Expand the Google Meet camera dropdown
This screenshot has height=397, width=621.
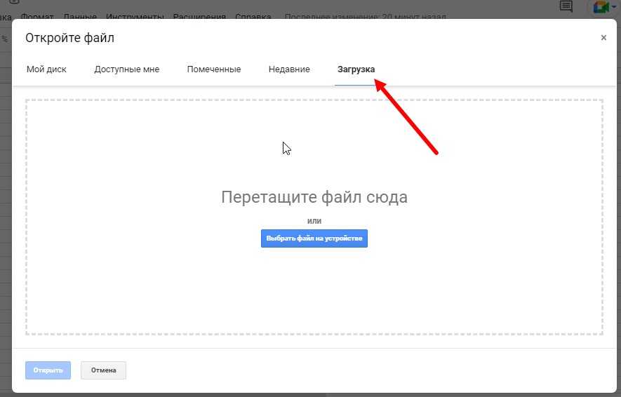tap(613, 7)
